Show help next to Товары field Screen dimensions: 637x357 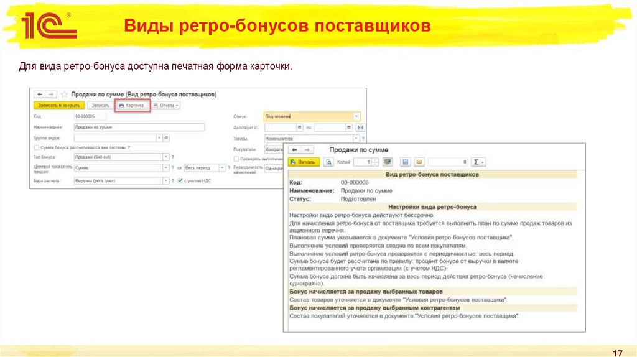[x=363, y=139]
